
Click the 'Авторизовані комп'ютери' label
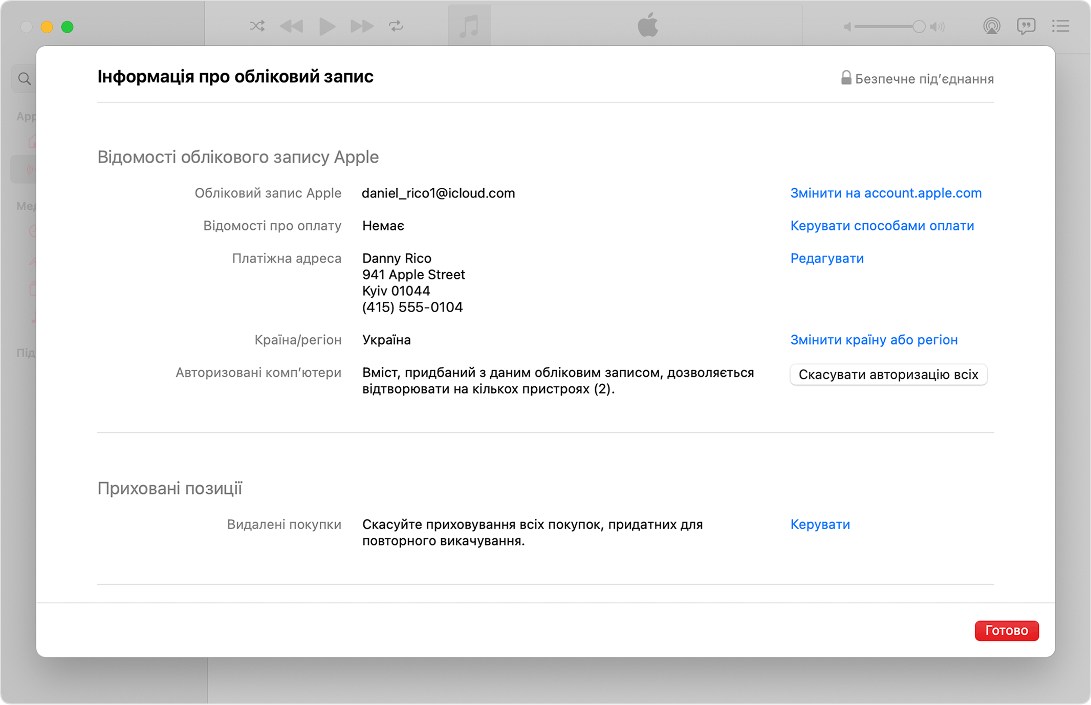(x=258, y=373)
